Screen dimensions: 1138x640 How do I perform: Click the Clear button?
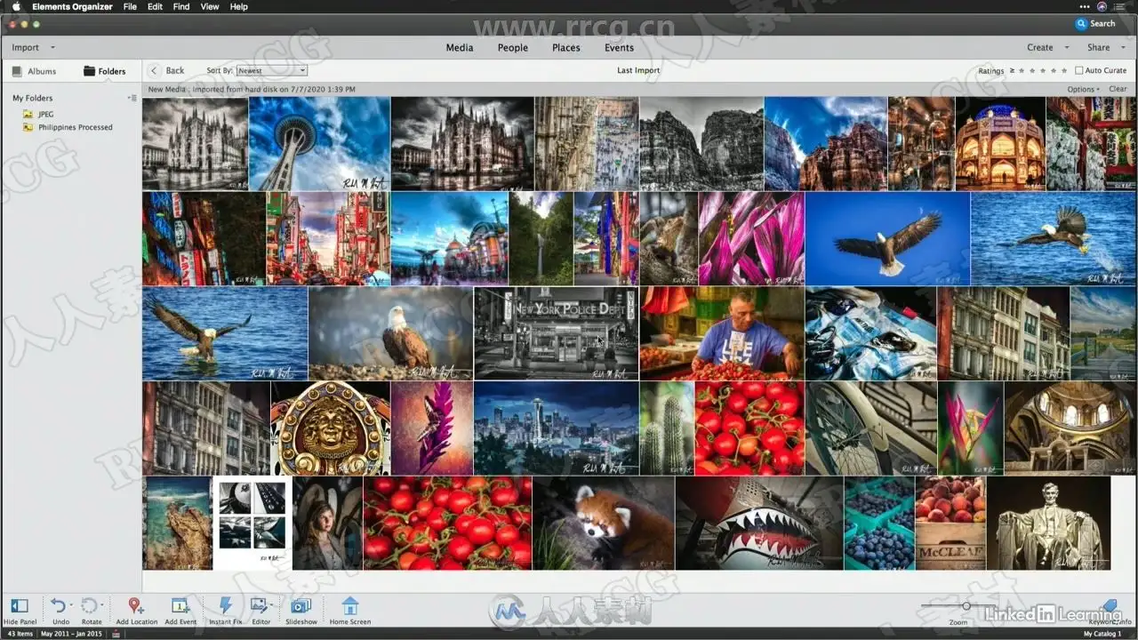coord(1118,89)
